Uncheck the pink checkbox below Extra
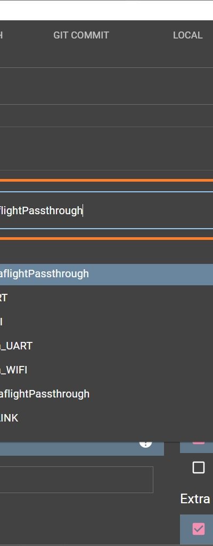The image size is (213, 546). pos(199,529)
